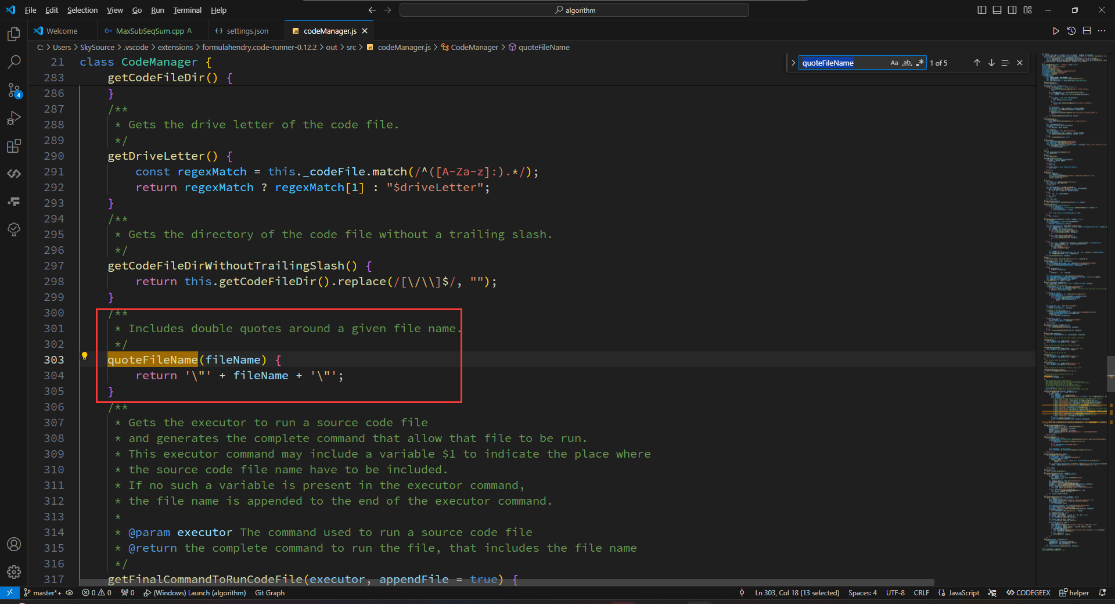Open the Help menu

pos(218,10)
